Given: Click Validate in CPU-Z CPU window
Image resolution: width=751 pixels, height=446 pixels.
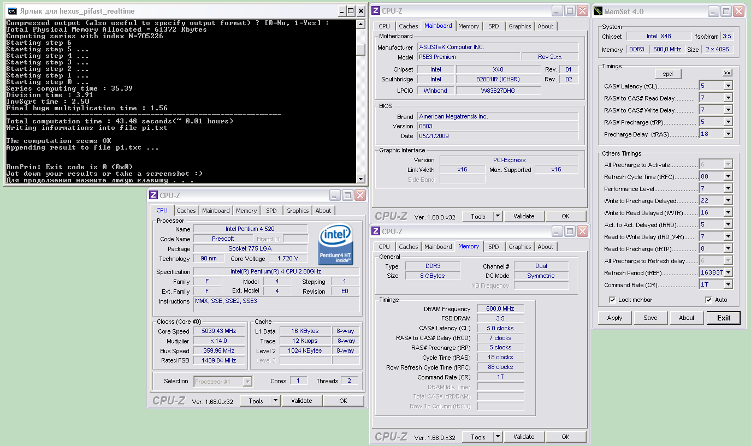Looking at the screenshot, I should pyautogui.click(x=301, y=401).
